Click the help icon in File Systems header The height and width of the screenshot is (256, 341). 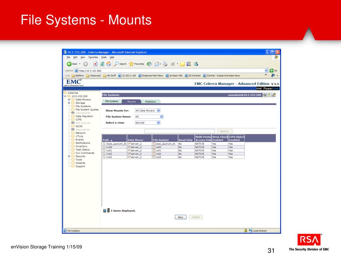274,95
